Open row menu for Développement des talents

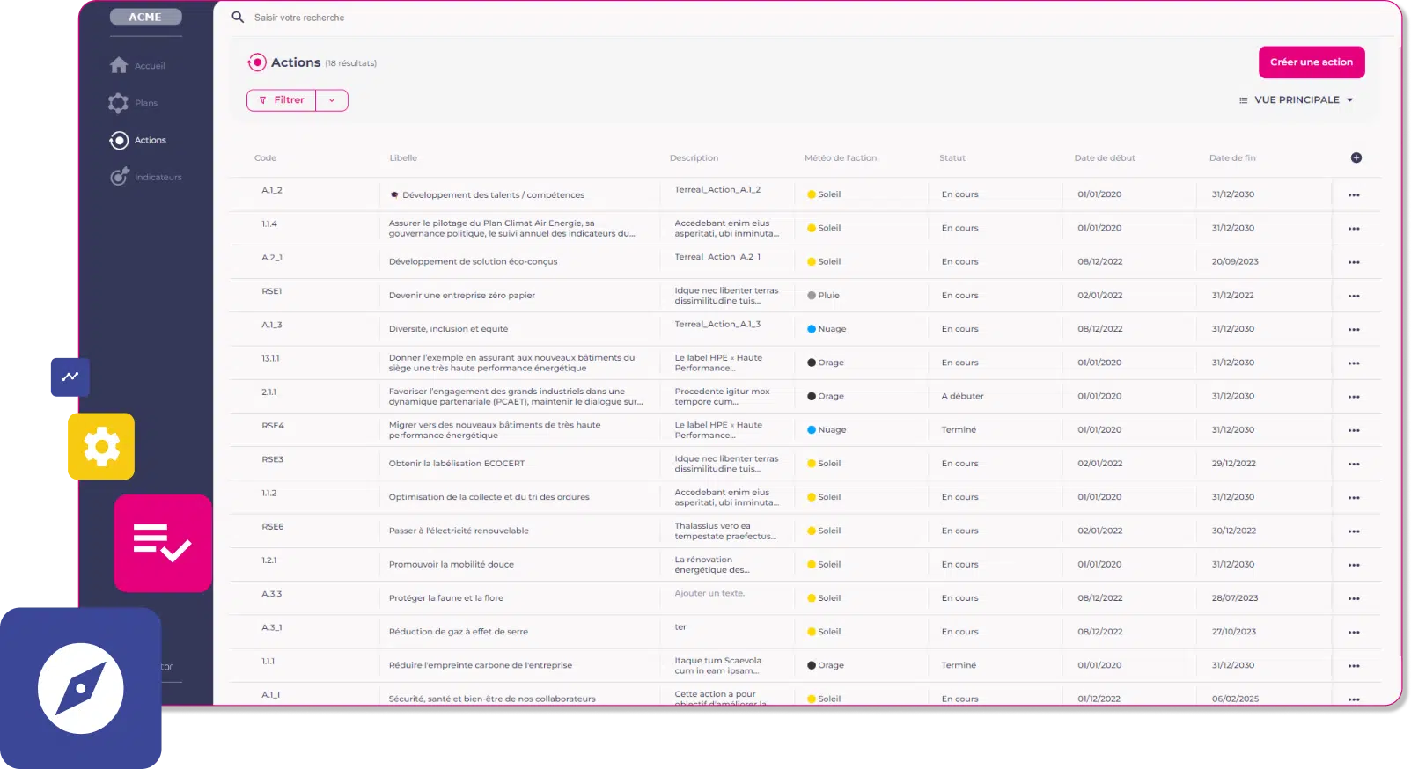pyautogui.click(x=1354, y=195)
